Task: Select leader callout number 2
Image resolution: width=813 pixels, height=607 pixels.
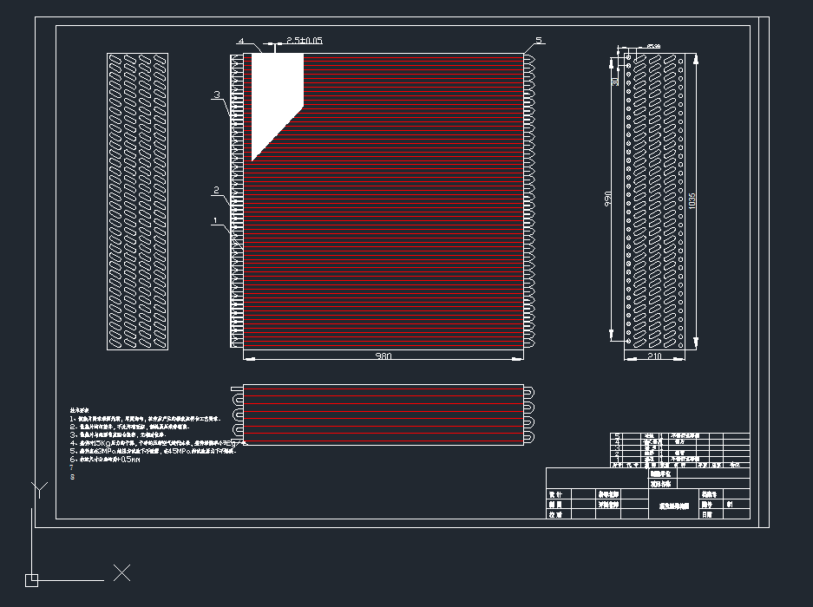Action: tap(217, 190)
